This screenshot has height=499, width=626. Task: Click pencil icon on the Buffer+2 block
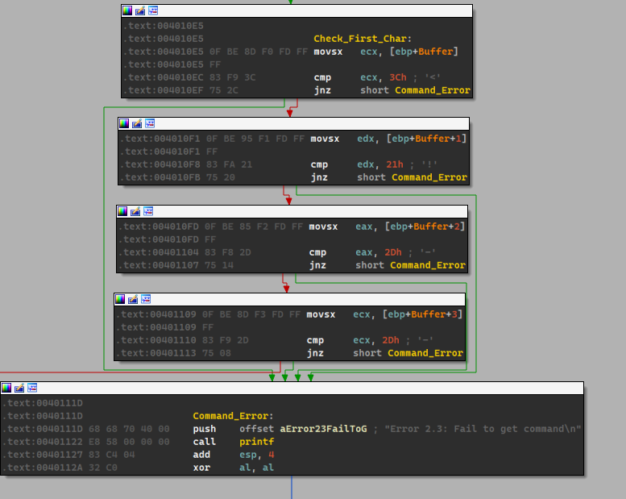[x=135, y=211]
